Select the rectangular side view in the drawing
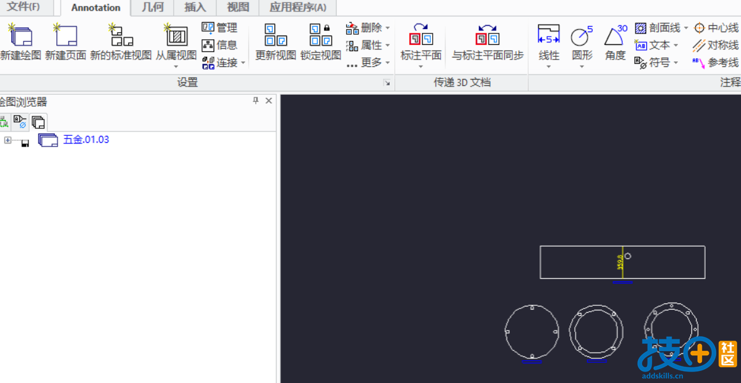The image size is (741, 383). click(x=622, y=262)
